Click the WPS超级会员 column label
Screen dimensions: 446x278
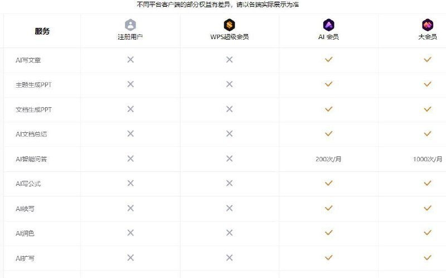coord(229,37)
